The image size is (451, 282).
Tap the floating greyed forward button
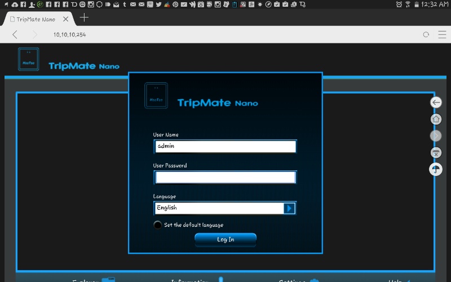coord(436,135)
